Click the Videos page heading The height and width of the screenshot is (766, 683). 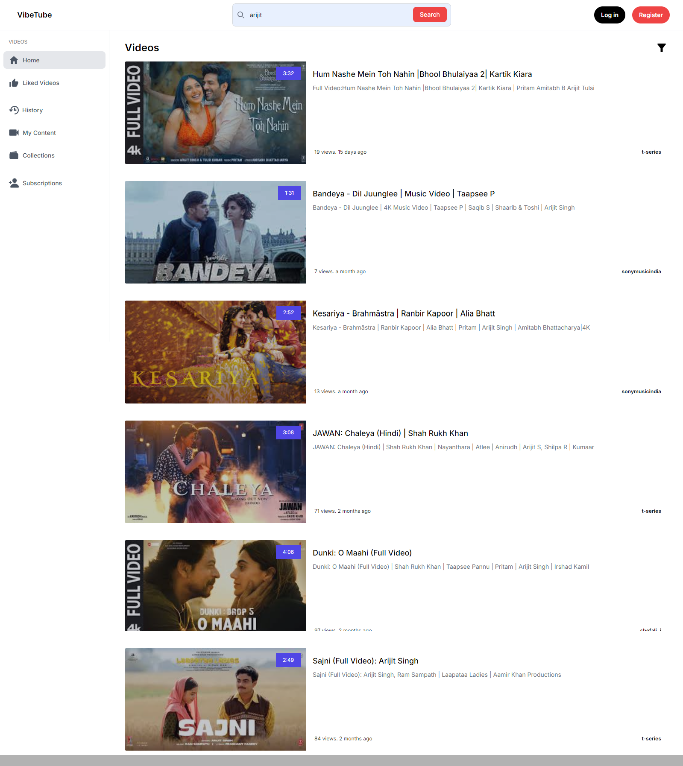142,48
